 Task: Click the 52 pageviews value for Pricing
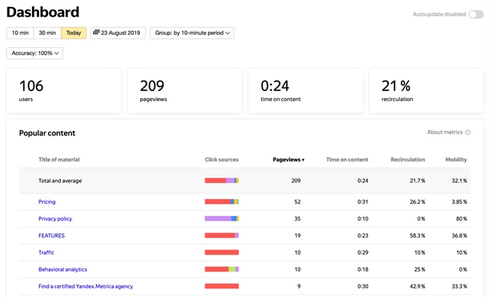tap(297, 201)
